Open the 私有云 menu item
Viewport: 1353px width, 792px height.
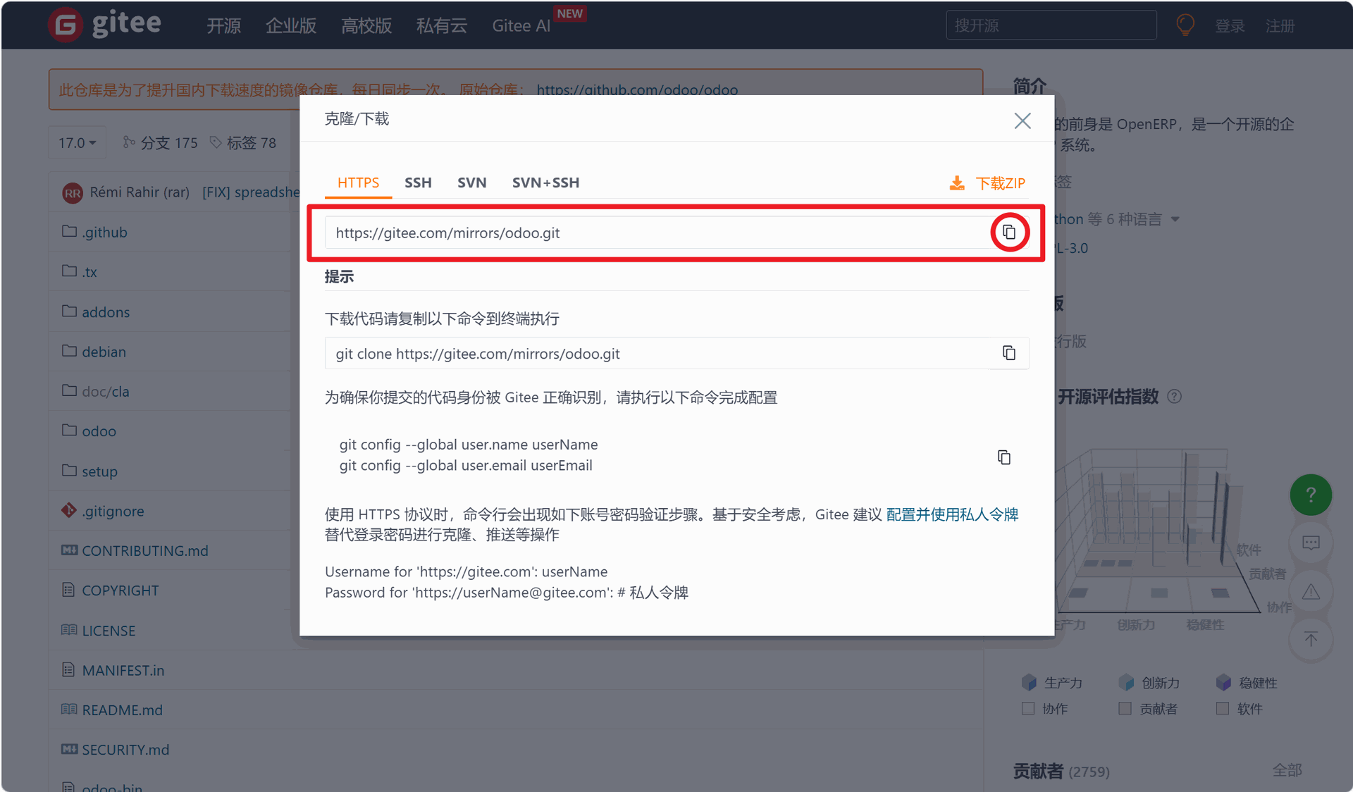[x=442, y=26]
